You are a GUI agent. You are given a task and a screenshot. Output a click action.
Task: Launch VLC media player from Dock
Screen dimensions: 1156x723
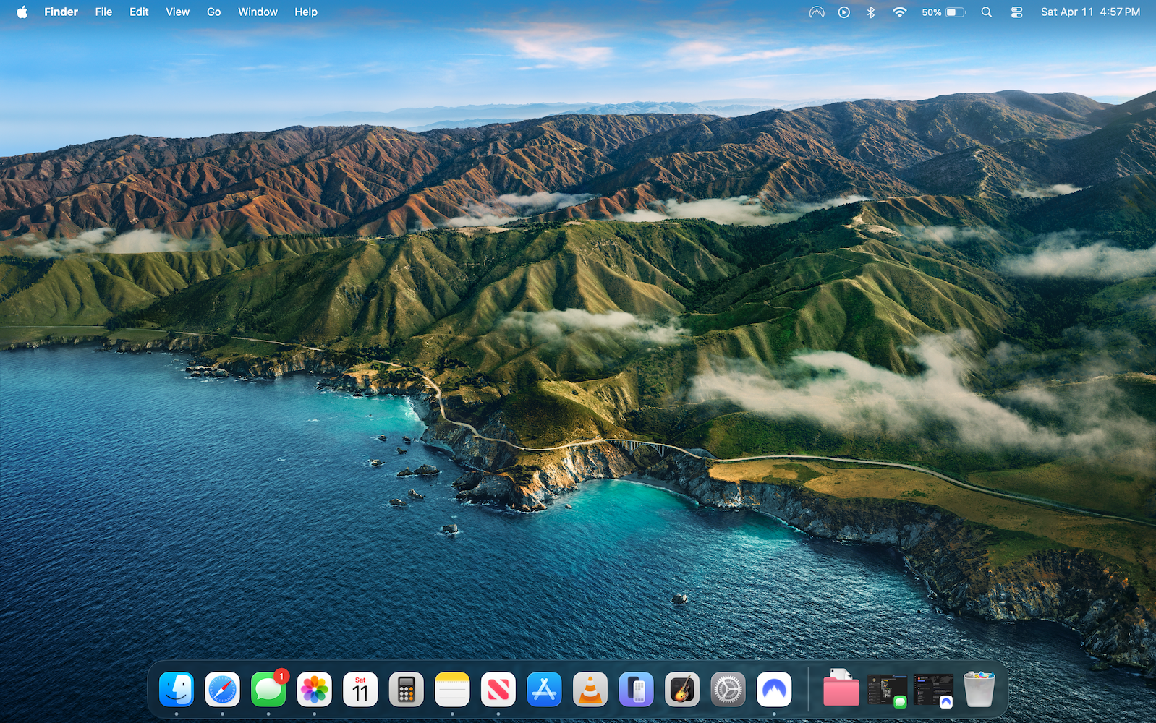tap(590, 690)
